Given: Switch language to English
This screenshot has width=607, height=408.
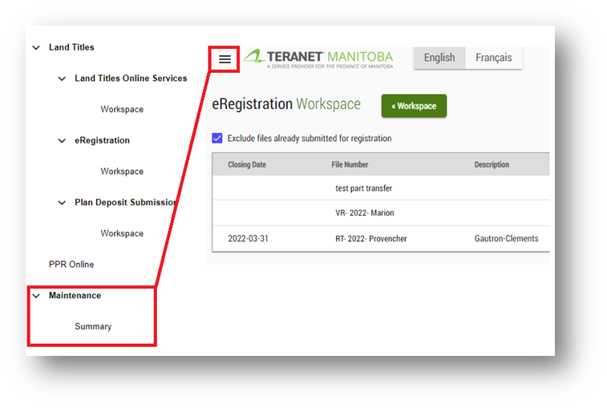Looking at the screenshot, I should (x=439, y=58).
